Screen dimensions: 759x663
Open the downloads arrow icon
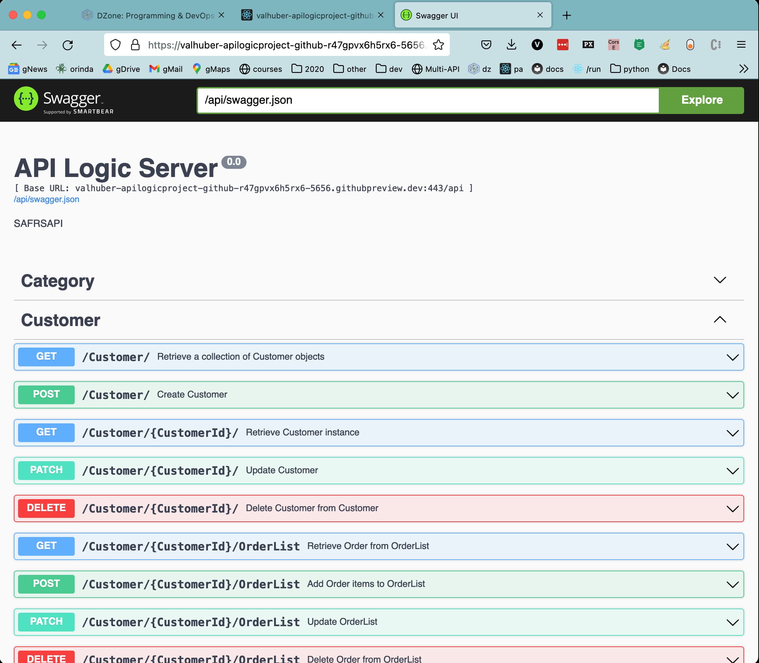pos(511,45)
